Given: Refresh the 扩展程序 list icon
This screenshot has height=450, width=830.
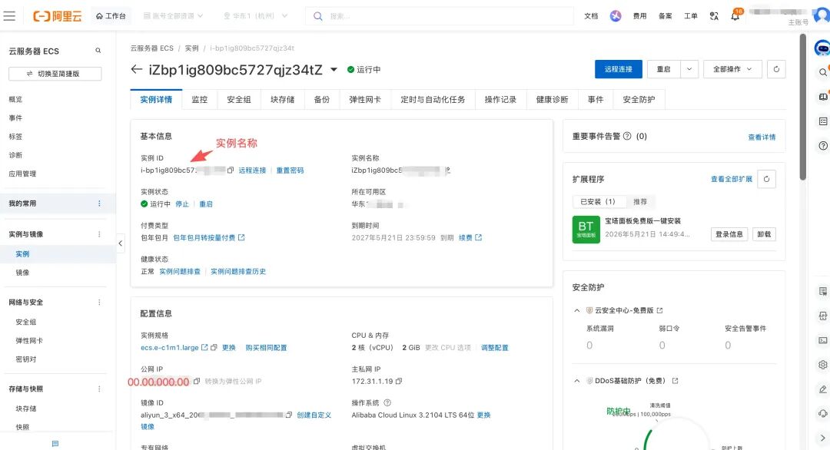Looking at the screenshot, I should [x=766, y=179].
